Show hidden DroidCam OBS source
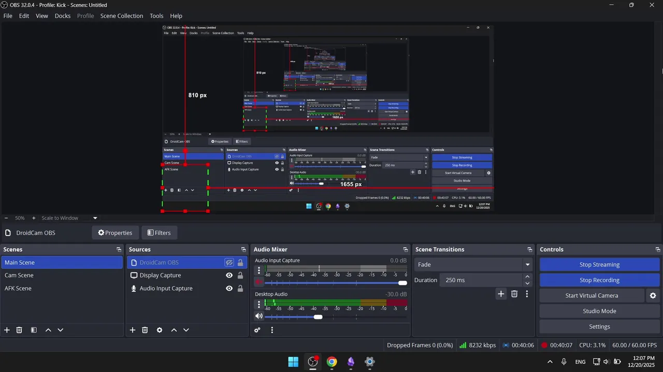Screen dimensions: 663x372 coord(229,262)
